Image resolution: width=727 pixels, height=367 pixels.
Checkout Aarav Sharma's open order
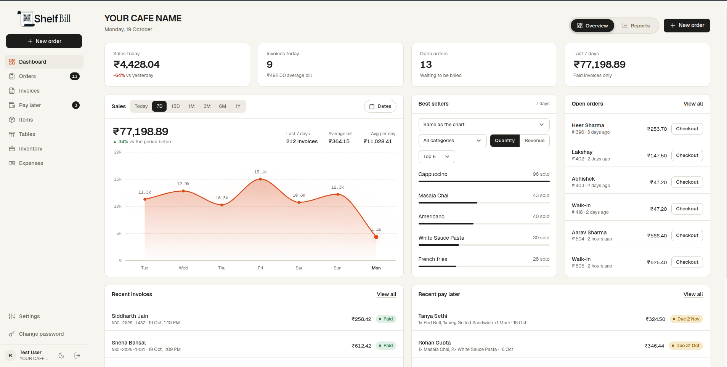(x=687, y=236)
